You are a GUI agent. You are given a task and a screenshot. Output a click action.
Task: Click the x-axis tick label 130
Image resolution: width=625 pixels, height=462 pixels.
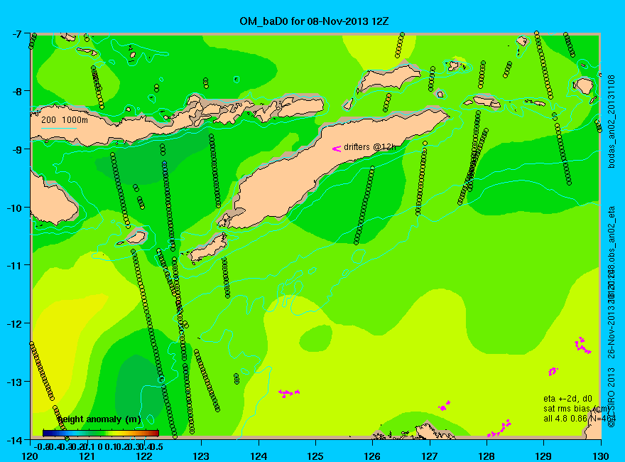[601, 456]
